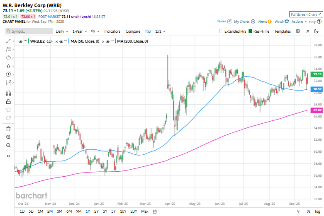The image size is (324, 216).
Task: Open the My Charts link
Action: point(244,22)
